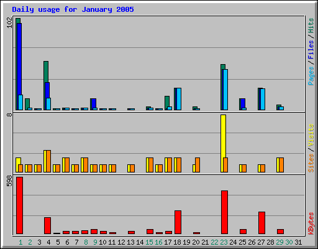Click the Files legend label
Screen dimensions: 318x249
pos(311,49)
